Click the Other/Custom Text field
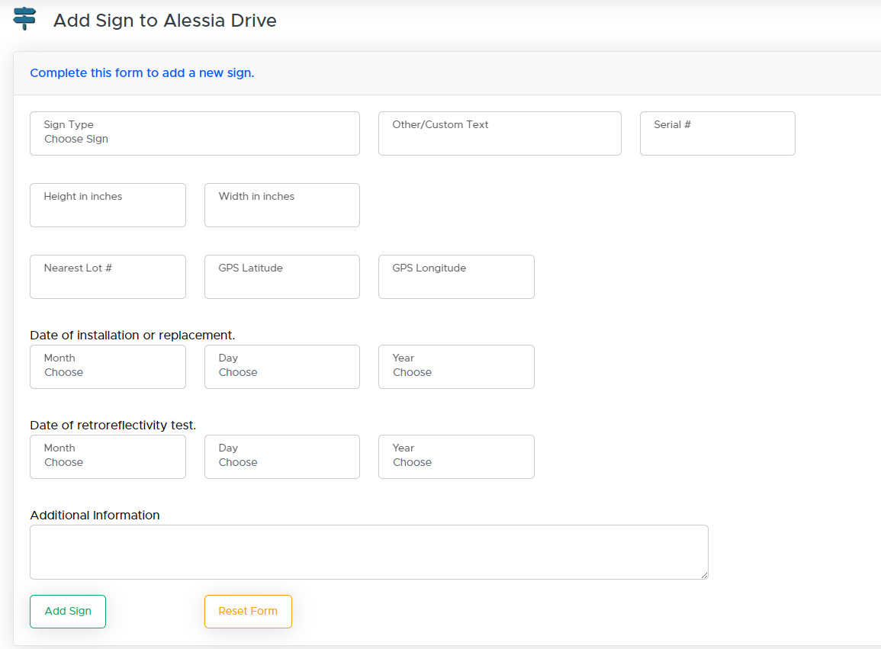 500,134
